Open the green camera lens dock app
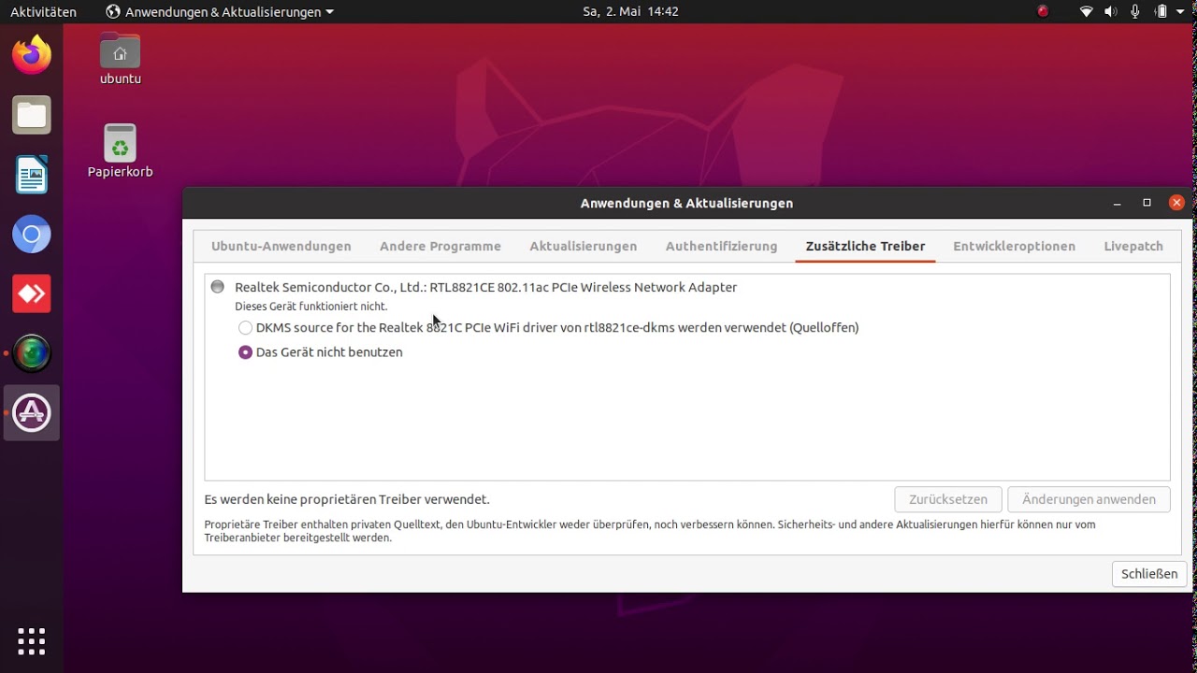 pos(32,353)
